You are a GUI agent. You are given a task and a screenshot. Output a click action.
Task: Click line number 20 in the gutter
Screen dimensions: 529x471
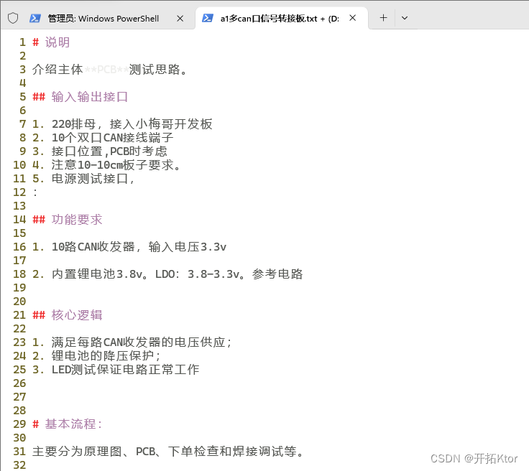19,302
